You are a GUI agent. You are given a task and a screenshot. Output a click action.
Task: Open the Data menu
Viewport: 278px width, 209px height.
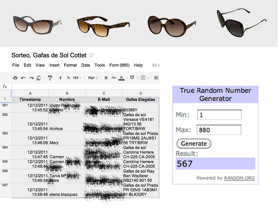pos(86,65)
